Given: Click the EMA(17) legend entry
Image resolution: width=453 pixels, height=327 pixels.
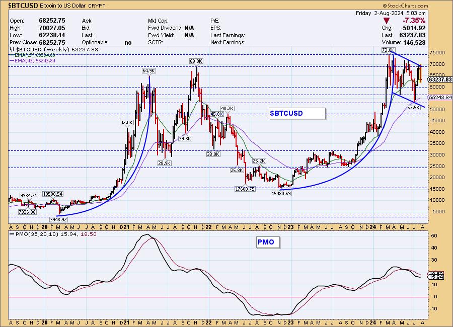Looking at the screenshot, I should point(32,55).
